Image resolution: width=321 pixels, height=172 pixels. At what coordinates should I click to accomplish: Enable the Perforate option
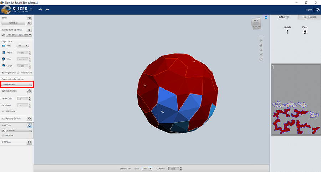click(3, 135)
